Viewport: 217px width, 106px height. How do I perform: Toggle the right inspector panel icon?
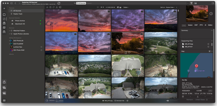coord(213,3)
